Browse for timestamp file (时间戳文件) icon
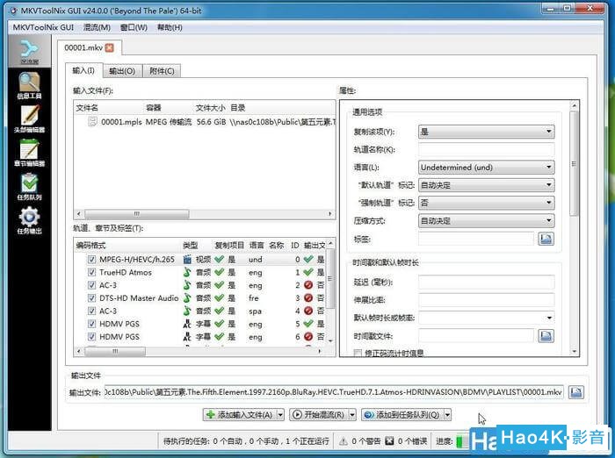615x458 pixels. [546, 336]
